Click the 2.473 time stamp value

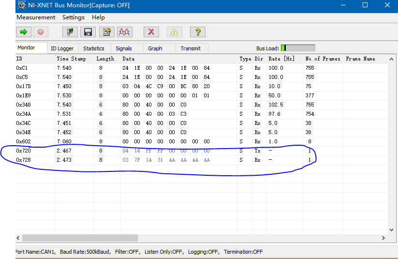pos(64,160)
